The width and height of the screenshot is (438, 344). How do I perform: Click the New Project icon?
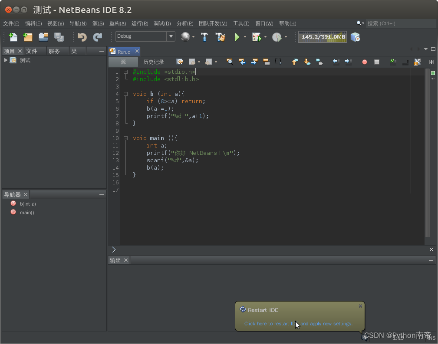point(28,37)
